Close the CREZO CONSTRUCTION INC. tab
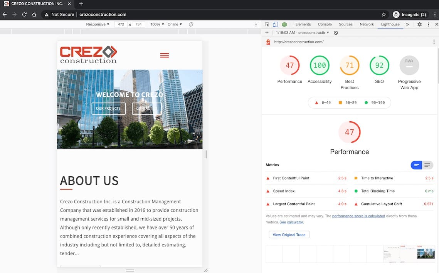Screen dimensions: 439x273 (x=69, y=3)
